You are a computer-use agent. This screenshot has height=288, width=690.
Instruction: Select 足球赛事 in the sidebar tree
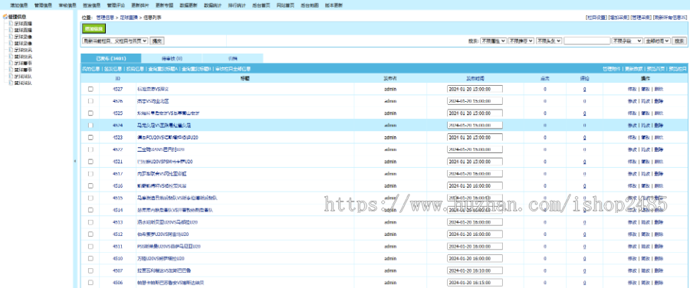point(23,63)
